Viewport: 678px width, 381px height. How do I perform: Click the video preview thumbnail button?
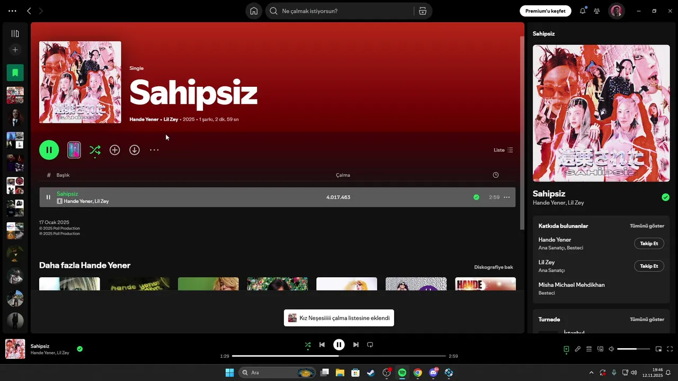74,150
